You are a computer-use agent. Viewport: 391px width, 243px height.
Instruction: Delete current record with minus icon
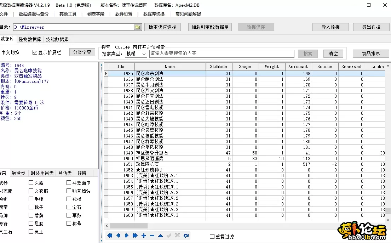[x=152, y=235]
